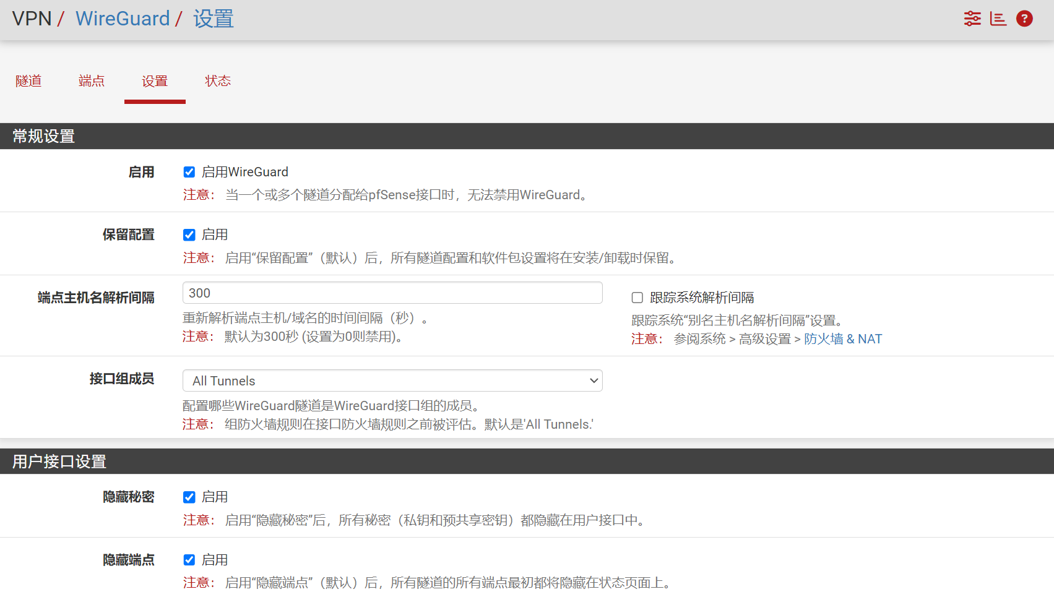The width and height of the screenshot is (1054, 597).
Task: Enable the 跟踪系统解析间隔 checkbox
Action: 637,298
